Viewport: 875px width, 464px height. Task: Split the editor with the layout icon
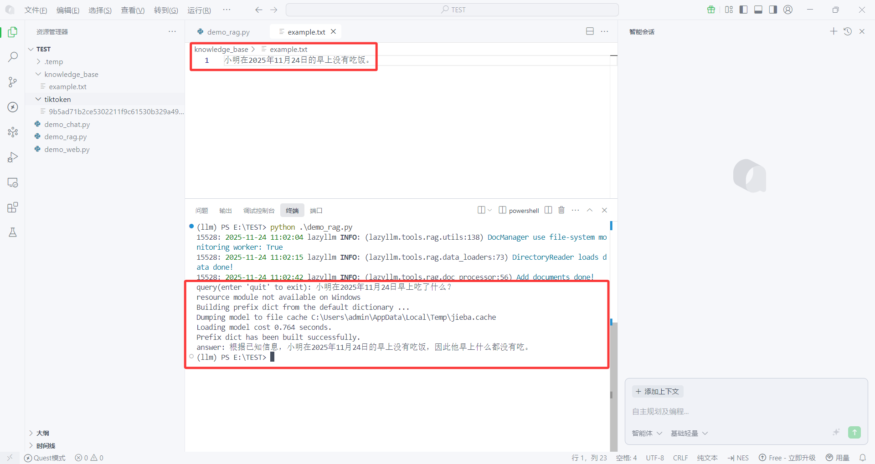coord(590,31)
